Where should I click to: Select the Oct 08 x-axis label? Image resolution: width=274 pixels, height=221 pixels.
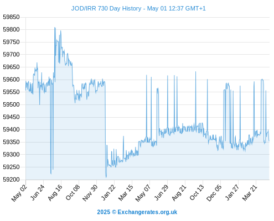point(73,193)
